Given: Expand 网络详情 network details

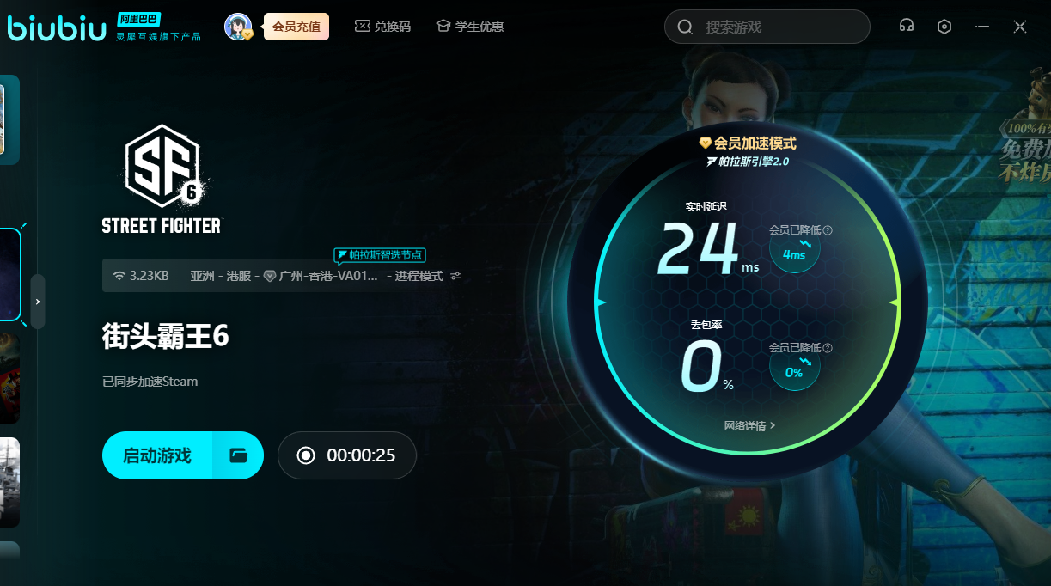Looking at the screenshot, I should coord(749,425).
